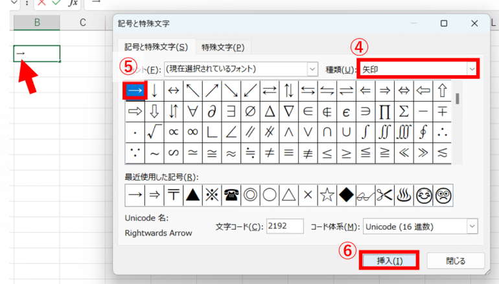Choose the empty set ∅ symbol
Image resolution: width=499 pixels, height=284 pixels.
coord(250,111)
